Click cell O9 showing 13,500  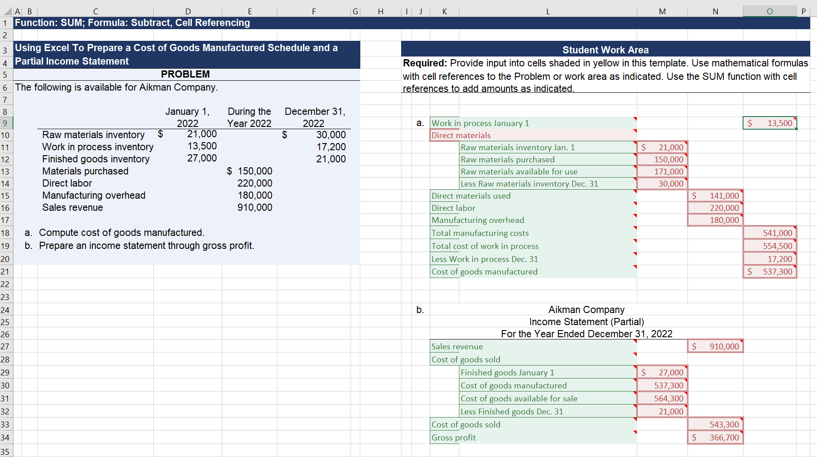coord(769,123)
